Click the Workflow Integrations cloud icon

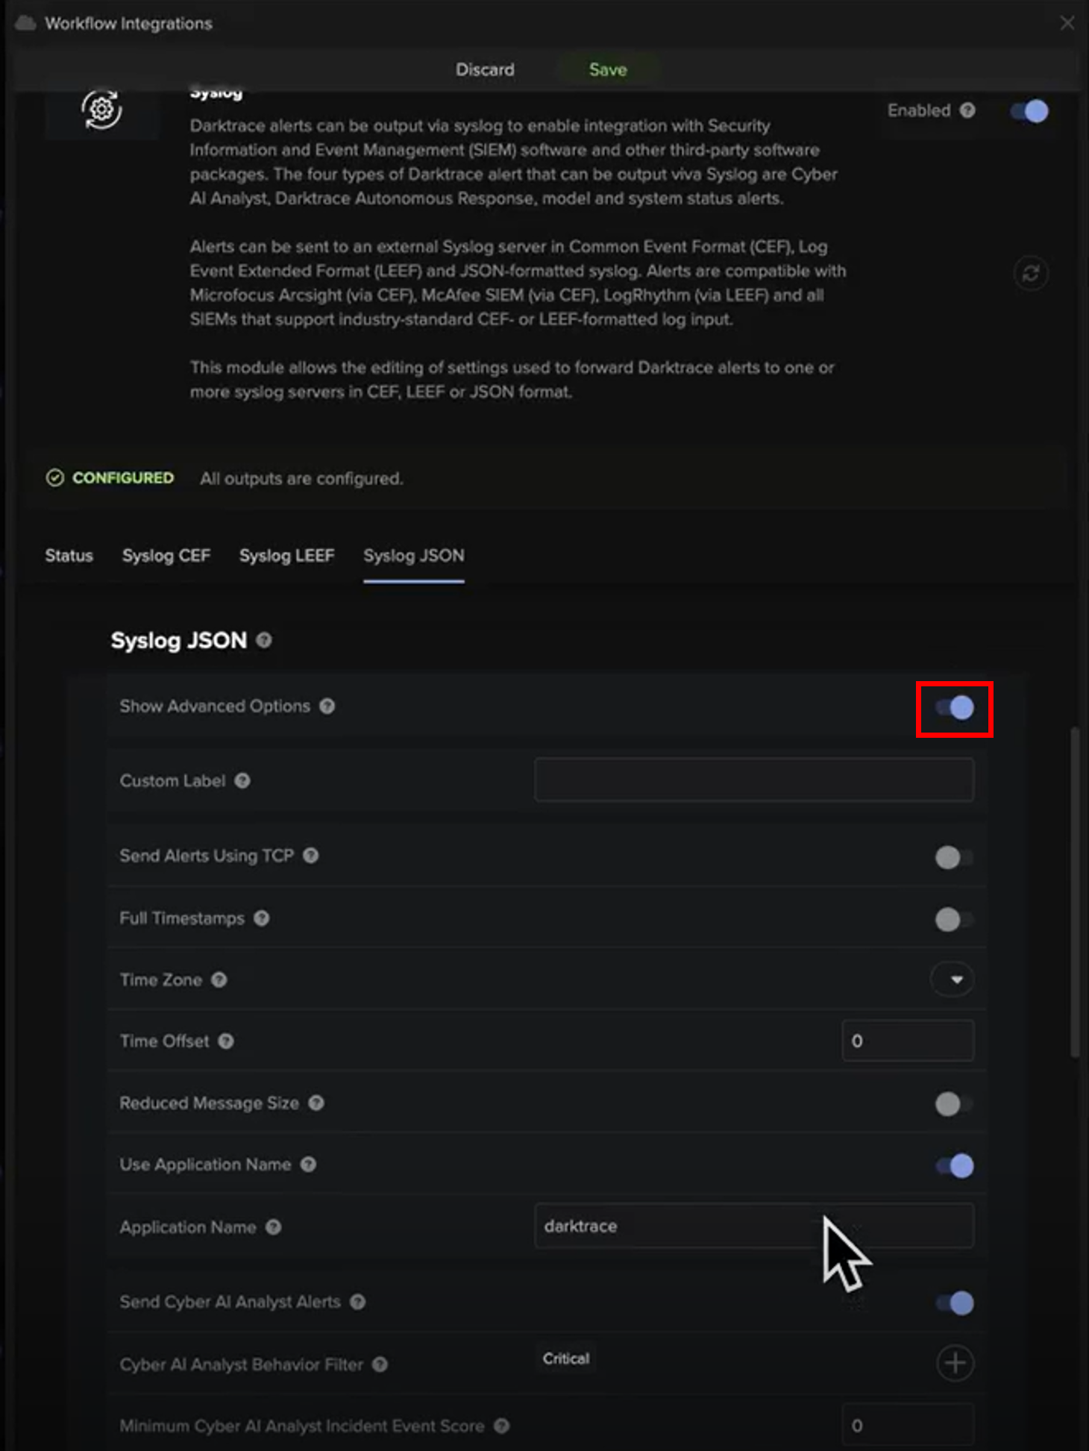pyautogui.click(x=25, y=23)
